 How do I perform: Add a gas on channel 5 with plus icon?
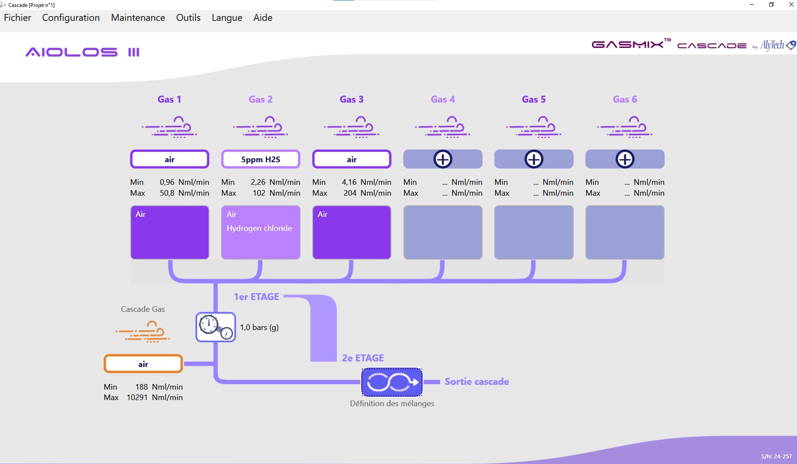pos(533,159)
